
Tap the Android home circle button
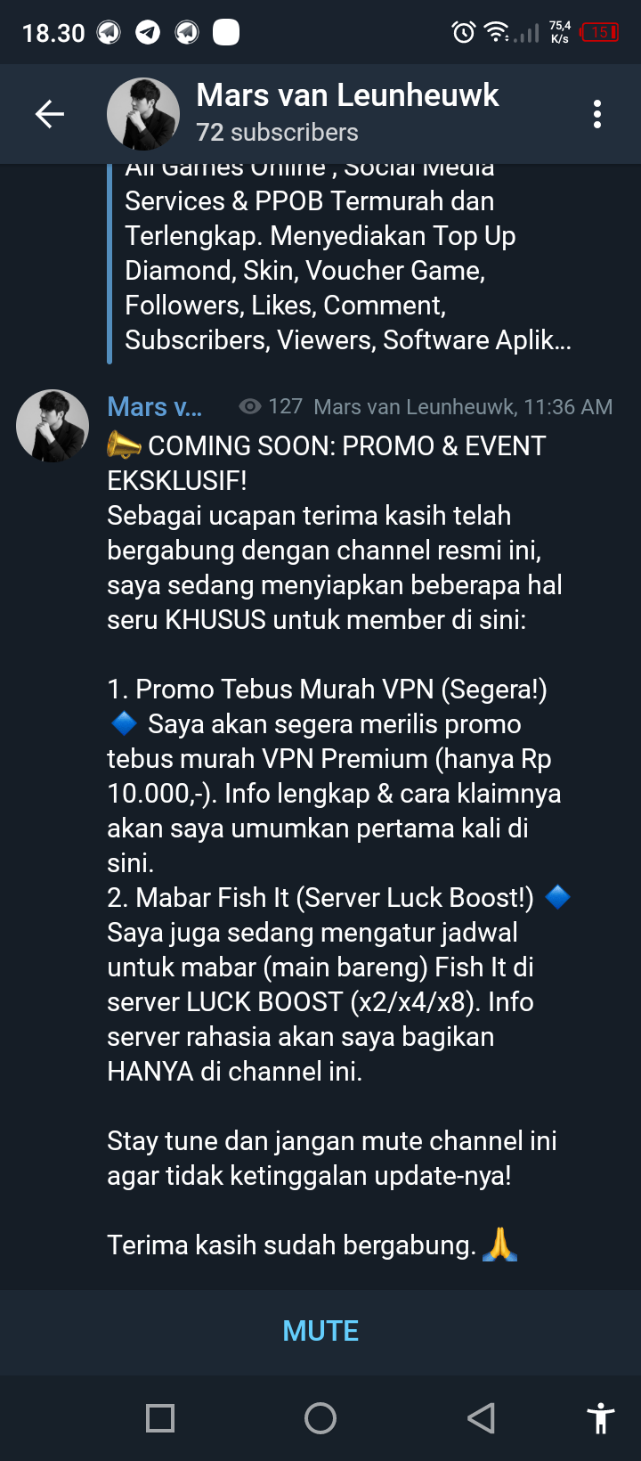click(x=320, y=1417)
